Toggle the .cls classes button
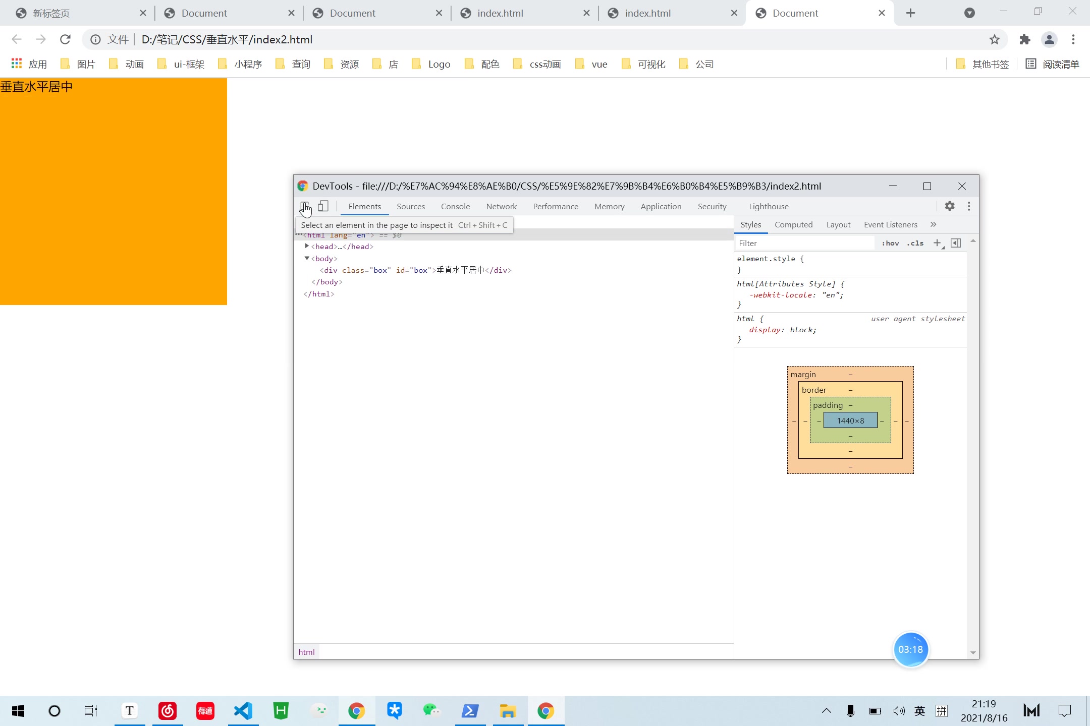This screenshot has height=726, width=1090. (915, 243)
